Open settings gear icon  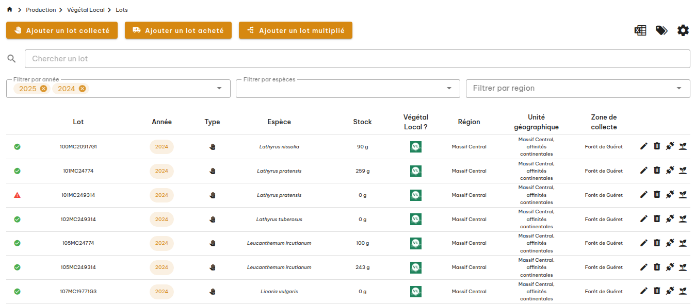[x=683, y=30]
